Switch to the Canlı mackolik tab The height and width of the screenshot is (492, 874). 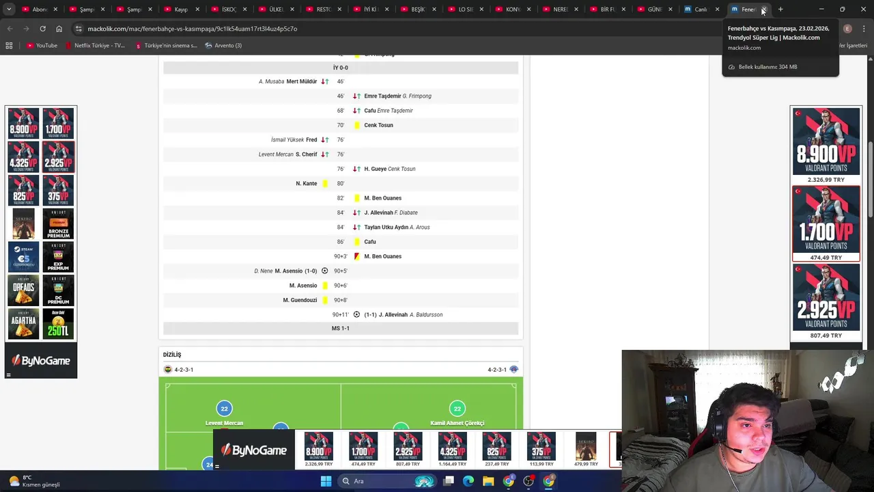click(x=701, y=10)
